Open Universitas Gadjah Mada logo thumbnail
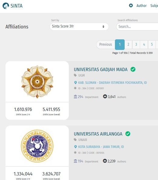The image size is (158, 180). pyautogui.click(x=37, y=82)
